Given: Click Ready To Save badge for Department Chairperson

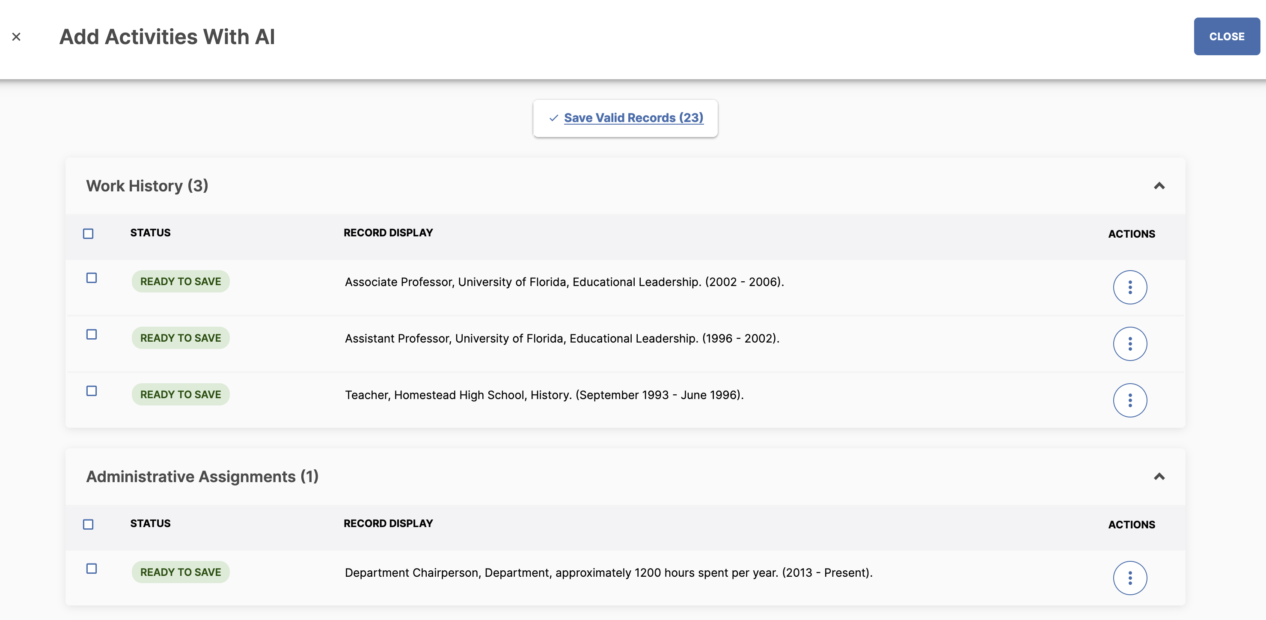Looking at the screenshot, I should click(x=181, y=572).
